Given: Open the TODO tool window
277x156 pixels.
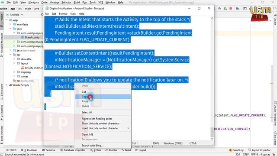Looking at the screenshot, I should pos(11,150).
